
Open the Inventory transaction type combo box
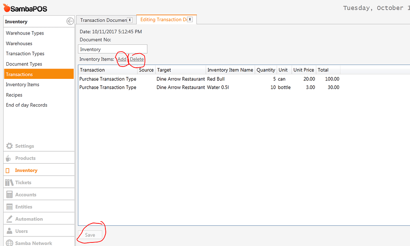click(x=113, y=49)
